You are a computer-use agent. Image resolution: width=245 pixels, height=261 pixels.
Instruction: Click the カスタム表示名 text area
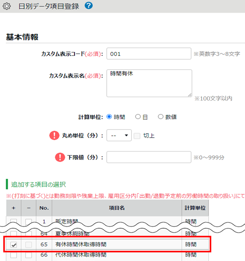pyautogui.click(x=149, y=83)
